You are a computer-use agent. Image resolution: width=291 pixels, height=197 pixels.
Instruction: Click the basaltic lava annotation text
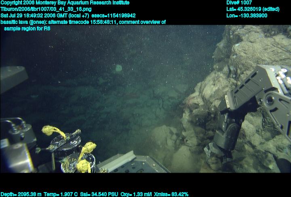pyautogui.click(x=83, y=22)
